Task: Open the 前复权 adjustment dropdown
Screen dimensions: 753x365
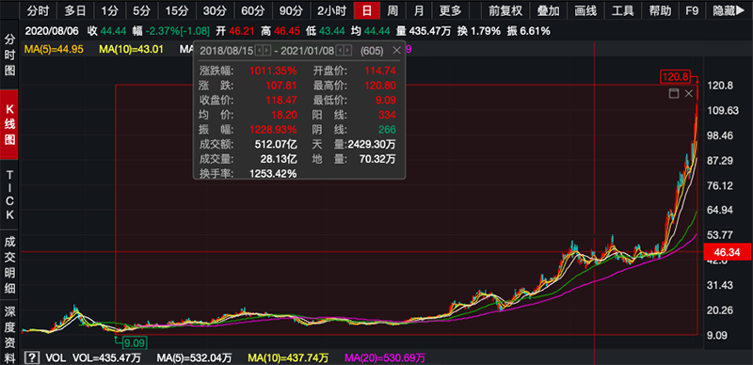Action: [505, 10]
